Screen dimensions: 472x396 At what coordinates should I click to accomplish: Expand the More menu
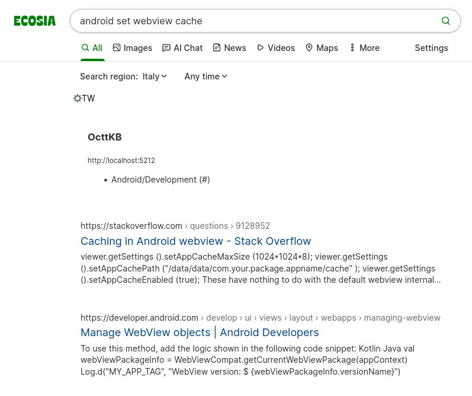pyautogui.click(x=364, y=48)
